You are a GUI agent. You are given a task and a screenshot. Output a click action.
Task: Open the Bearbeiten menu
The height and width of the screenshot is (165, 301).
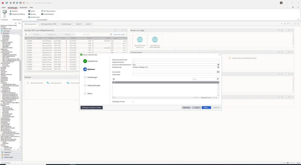click(x=24, y=7)
